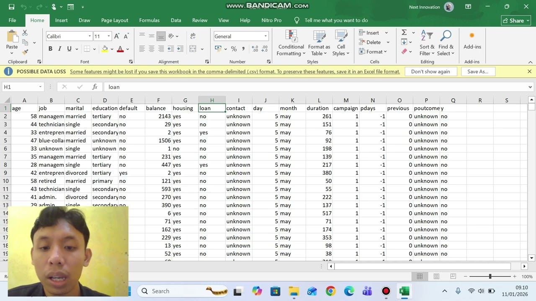
Task: Open Conditional Formatting menu
Action: tap(291, 43)
